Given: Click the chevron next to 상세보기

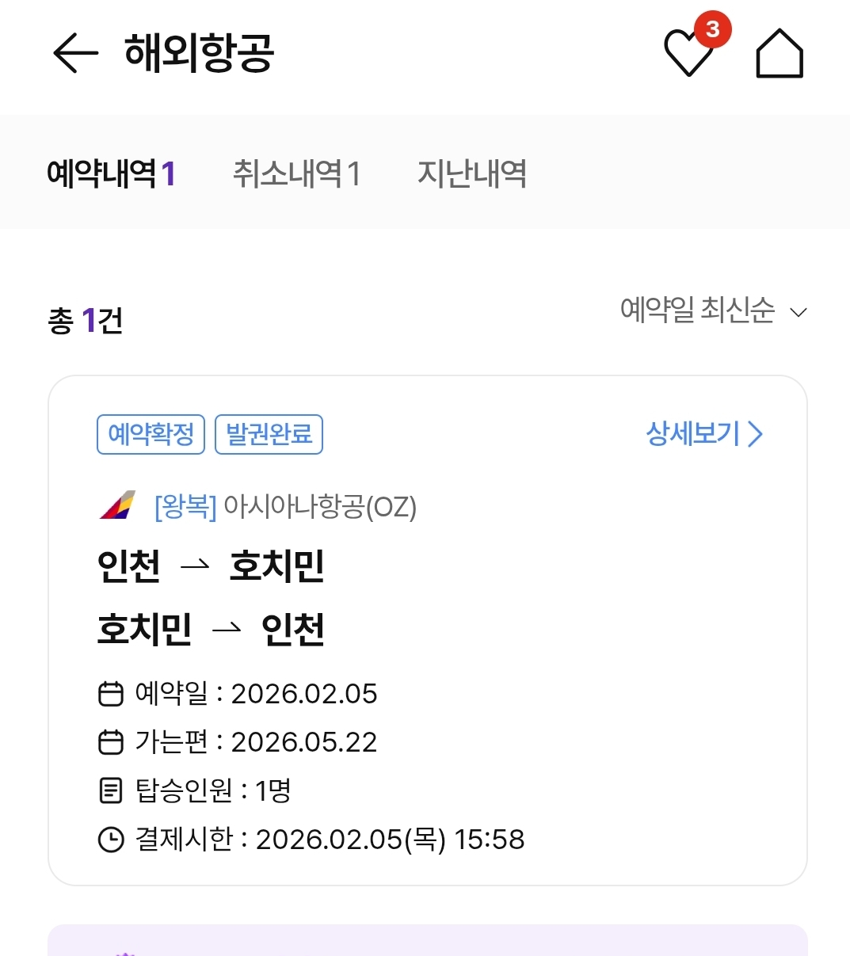Looking at the screenshot, I should (756, 434).
